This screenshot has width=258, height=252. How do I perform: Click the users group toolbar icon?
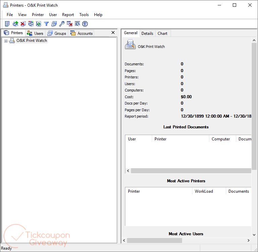click(54, 24)
